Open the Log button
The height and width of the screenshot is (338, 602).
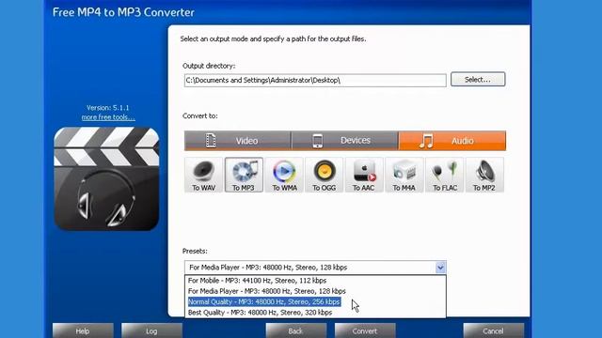(151, 330)
